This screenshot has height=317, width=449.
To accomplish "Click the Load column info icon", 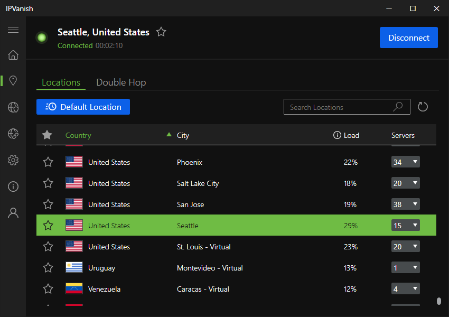I will coord(337,135).
